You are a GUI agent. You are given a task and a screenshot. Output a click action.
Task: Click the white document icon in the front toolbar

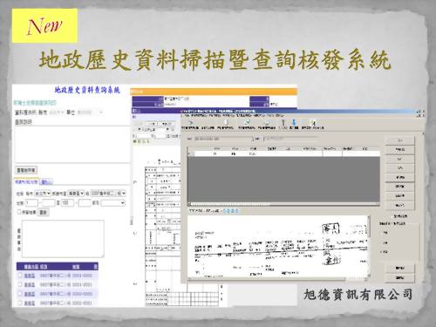coord(226,123)
